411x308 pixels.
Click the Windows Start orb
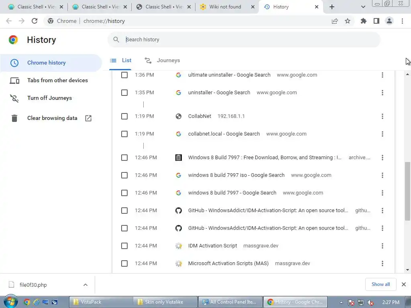pos(10,302)
